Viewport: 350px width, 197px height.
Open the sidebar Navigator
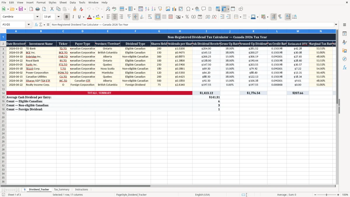pos(344,59)
